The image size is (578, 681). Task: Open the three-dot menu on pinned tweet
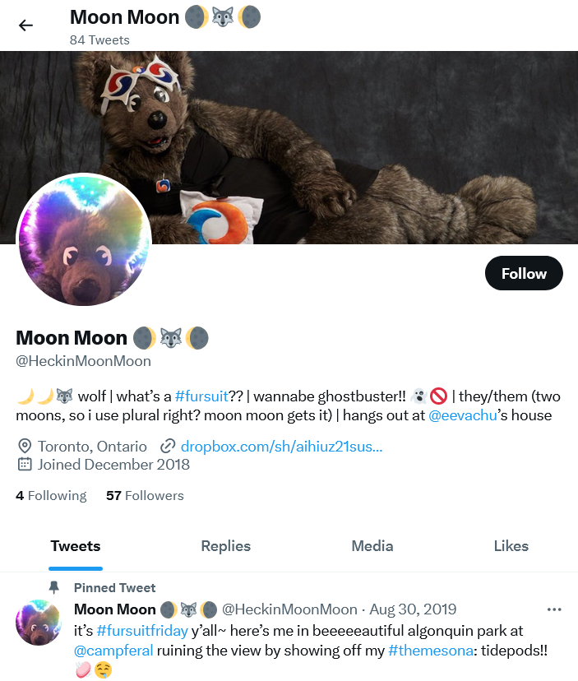(554, 609)
